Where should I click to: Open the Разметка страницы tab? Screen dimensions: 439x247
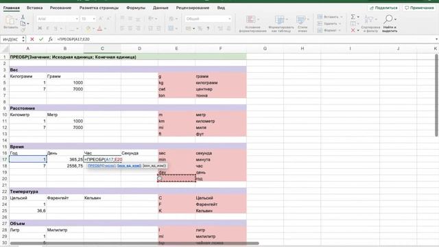click(x=99, y=8)
